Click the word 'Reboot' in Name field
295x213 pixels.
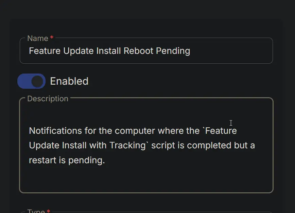tap(138, 51)
